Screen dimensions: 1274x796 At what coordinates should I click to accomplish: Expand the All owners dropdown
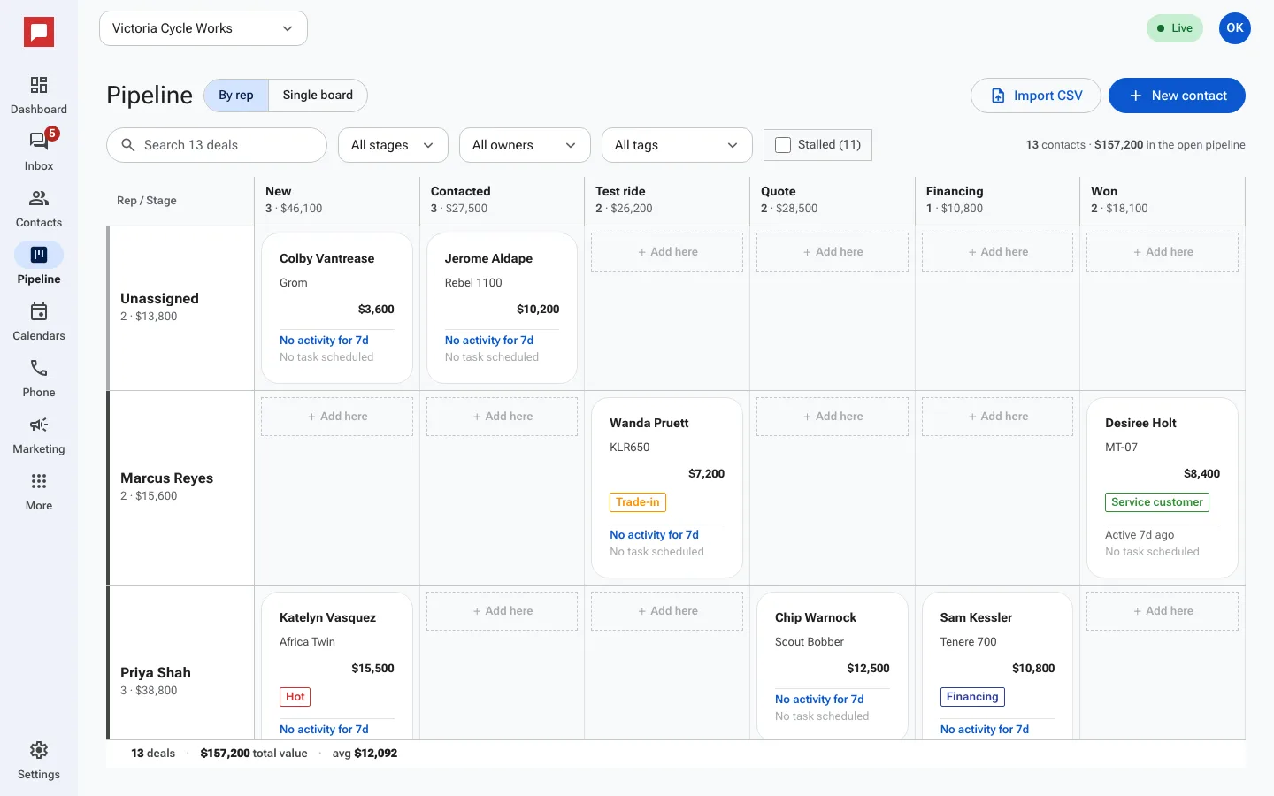(525, 145)
